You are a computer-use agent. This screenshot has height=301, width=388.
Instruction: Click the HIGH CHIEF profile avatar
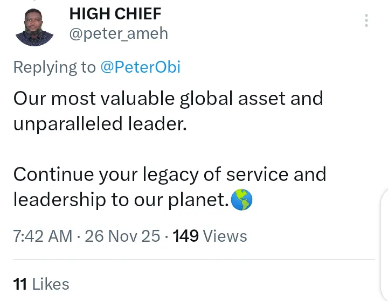pyautogui.click(x=35, y=26)
